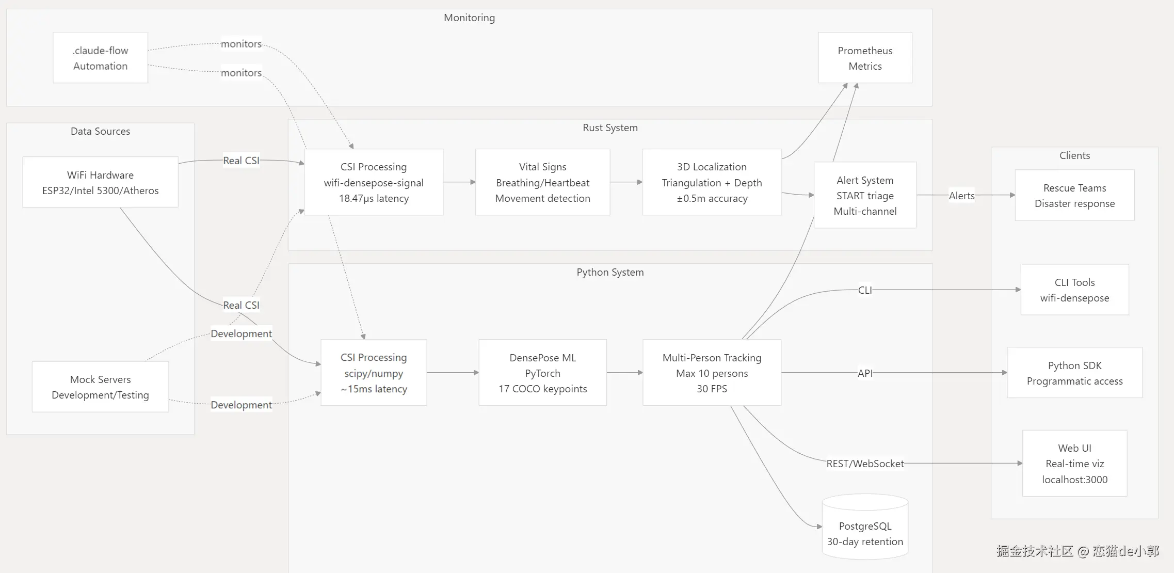
Task: Select the CSI Processing scipy/numpy node
Action: click(x=374, y=373)
